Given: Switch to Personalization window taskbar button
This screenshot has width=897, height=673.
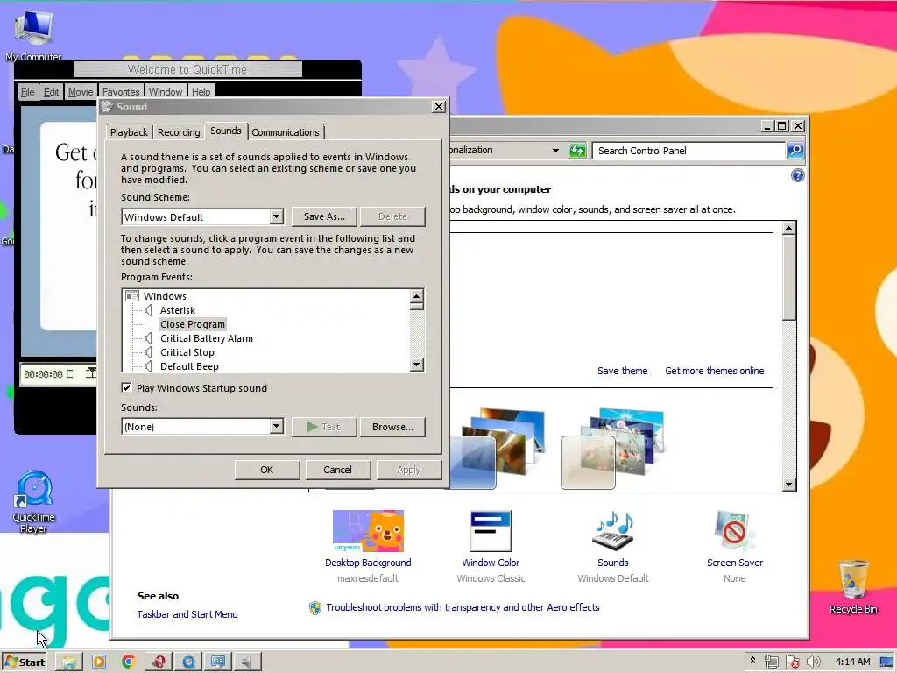Looking at the screenshot, I should pos(218,662).
